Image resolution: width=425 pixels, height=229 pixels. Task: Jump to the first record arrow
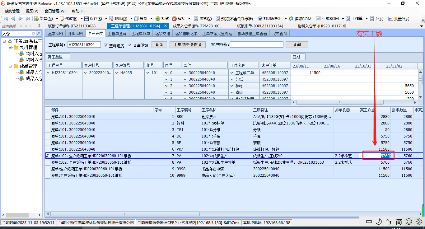coord(6,19)
